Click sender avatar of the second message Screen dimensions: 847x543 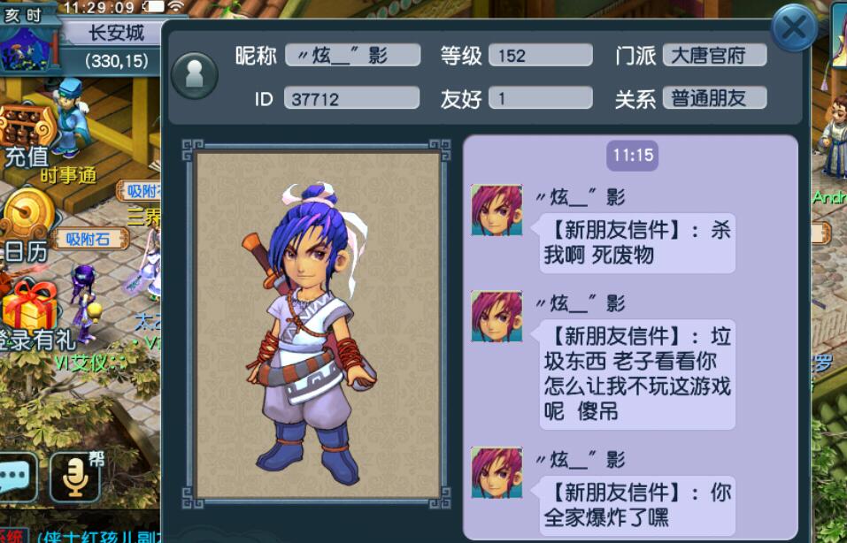click(x=497, y=316)
